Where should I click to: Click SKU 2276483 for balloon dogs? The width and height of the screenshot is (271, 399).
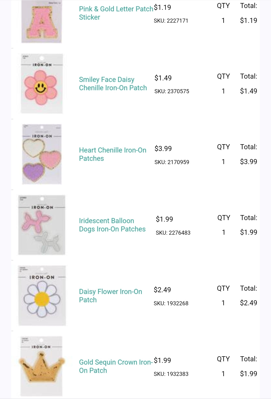coord(173,233)
